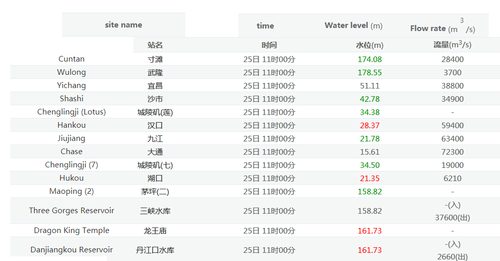Click the station name 大通
This screenshot has width=500, height=261.
coord(155,152)
